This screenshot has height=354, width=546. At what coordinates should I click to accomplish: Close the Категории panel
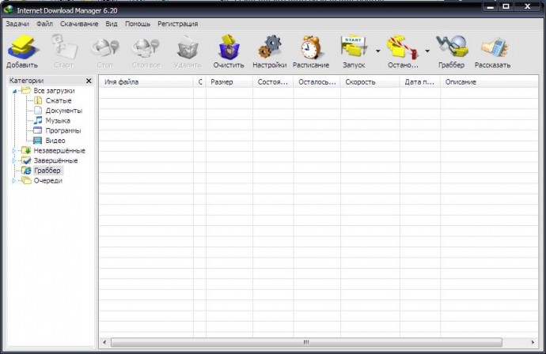pyautogui.click(x=89, y=81)
